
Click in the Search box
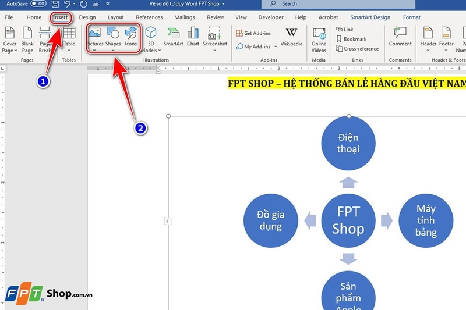click(x=338, y=4)
